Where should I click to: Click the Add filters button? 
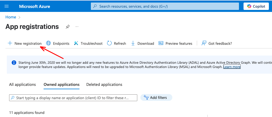click(156, 97)
